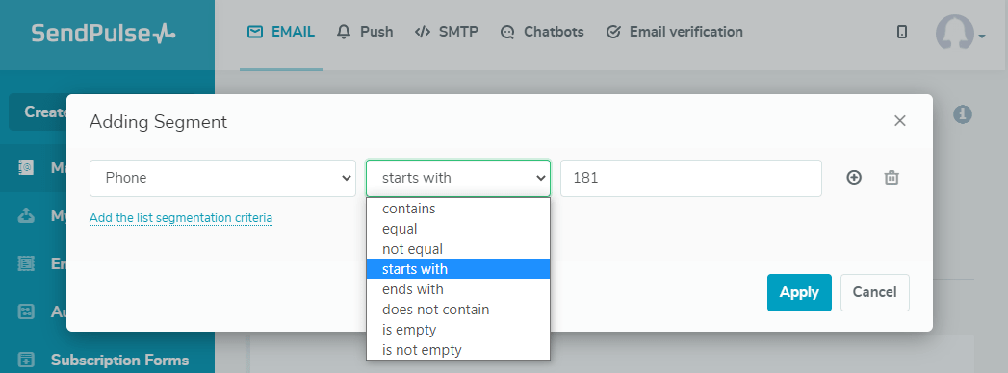The image size is (1008, 373).
Task: Switch to the Push tab
Action: [x=365, y=32]
